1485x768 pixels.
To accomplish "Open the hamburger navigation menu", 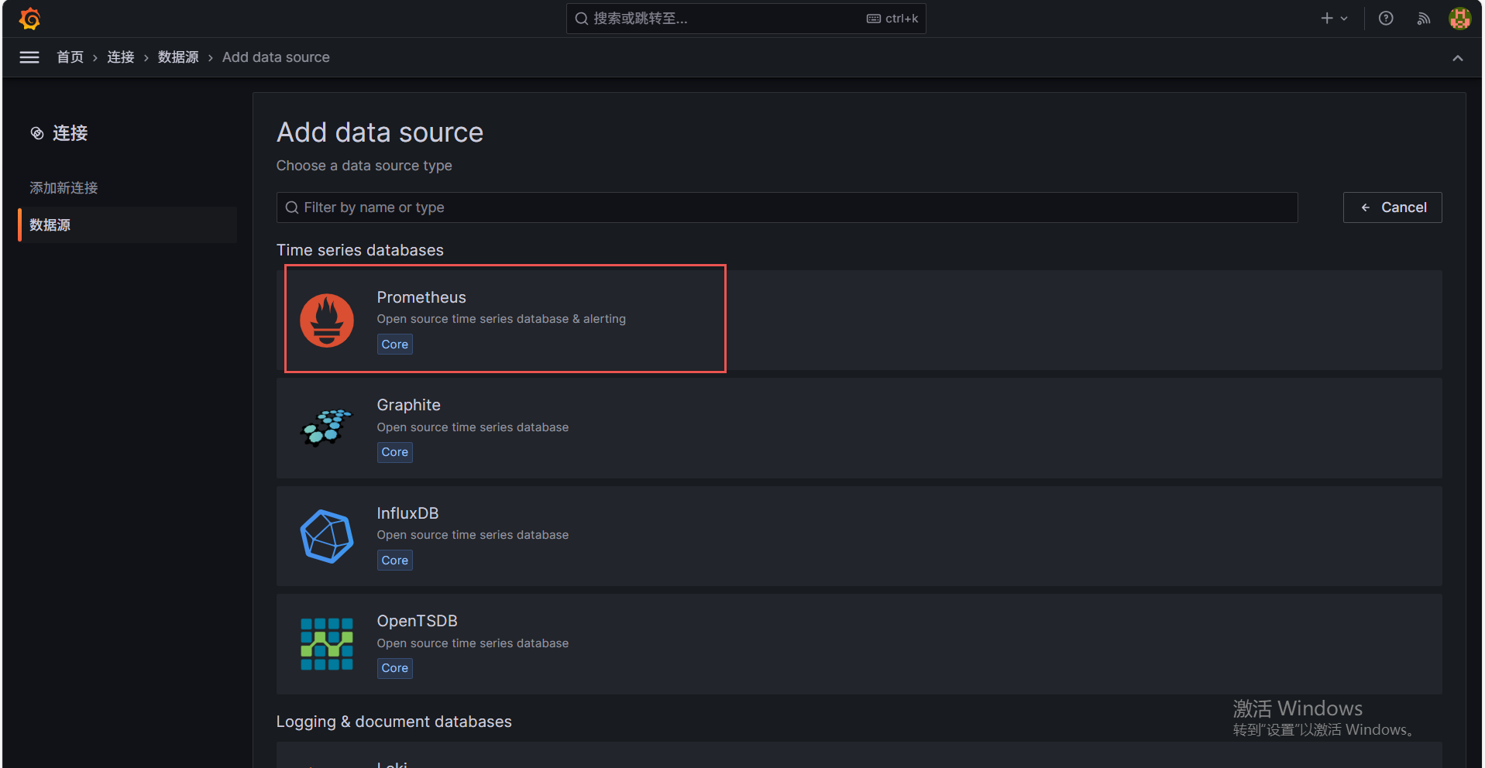I will (29, 57).
